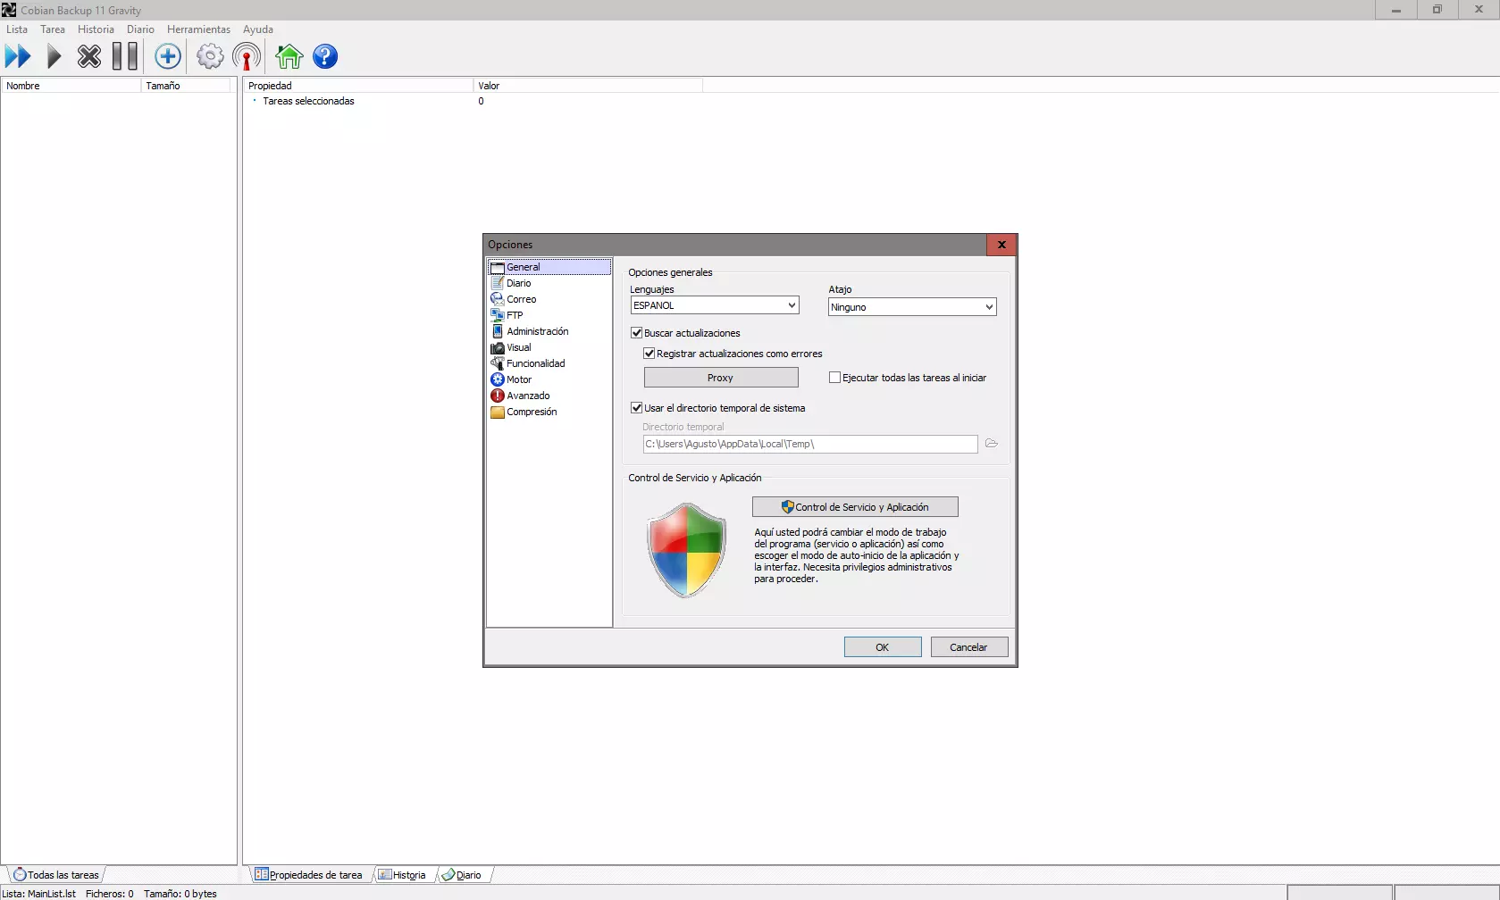The height and width of the screenshot is (900, 1500).
Task: Open Help with the blue question icon
Action: pos(325,57)
